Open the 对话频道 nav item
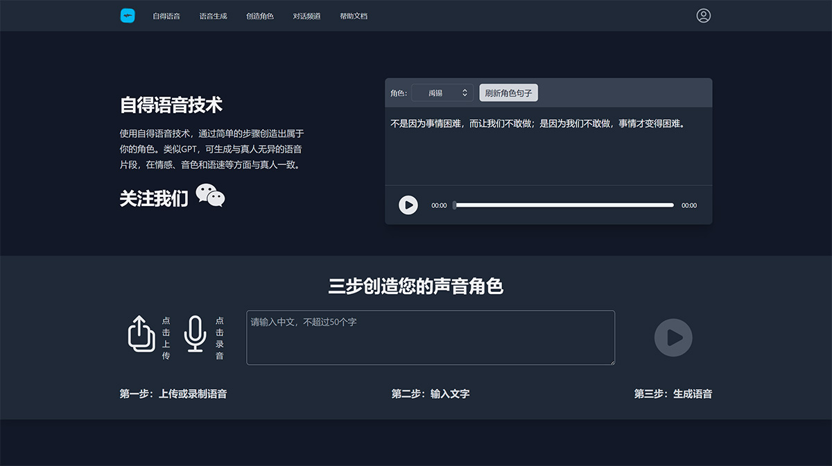 [x=306, y=15]
